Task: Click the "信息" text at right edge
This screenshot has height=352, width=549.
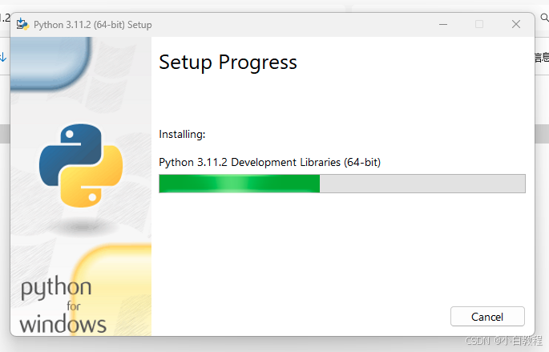Action: (x=542, y=57)
